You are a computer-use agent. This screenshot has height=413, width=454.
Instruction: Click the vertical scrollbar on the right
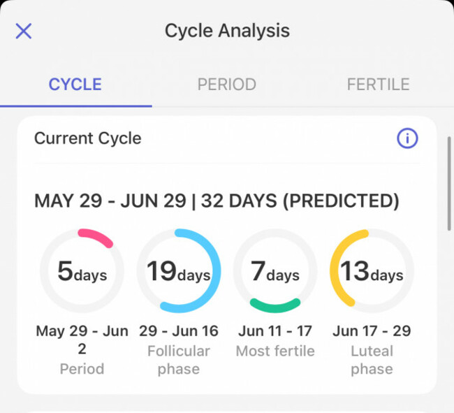pos(448,183)
